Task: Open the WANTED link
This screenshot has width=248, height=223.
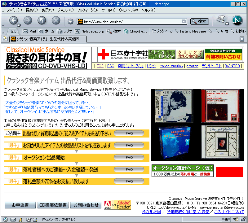Action: pos(232,66)
